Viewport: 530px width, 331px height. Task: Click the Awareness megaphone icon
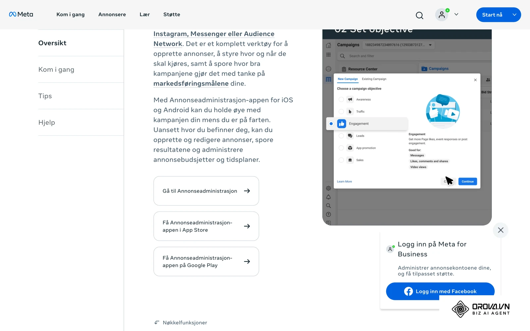[x=350, y=99]
